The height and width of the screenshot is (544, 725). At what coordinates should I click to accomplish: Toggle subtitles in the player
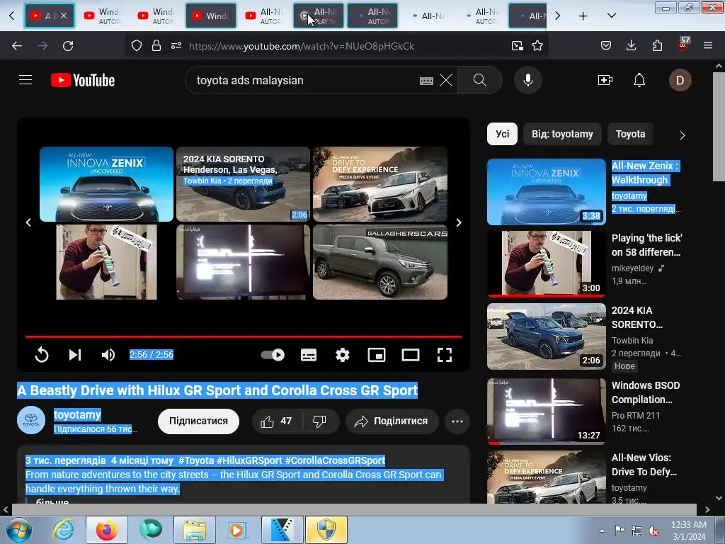point(309,355)
